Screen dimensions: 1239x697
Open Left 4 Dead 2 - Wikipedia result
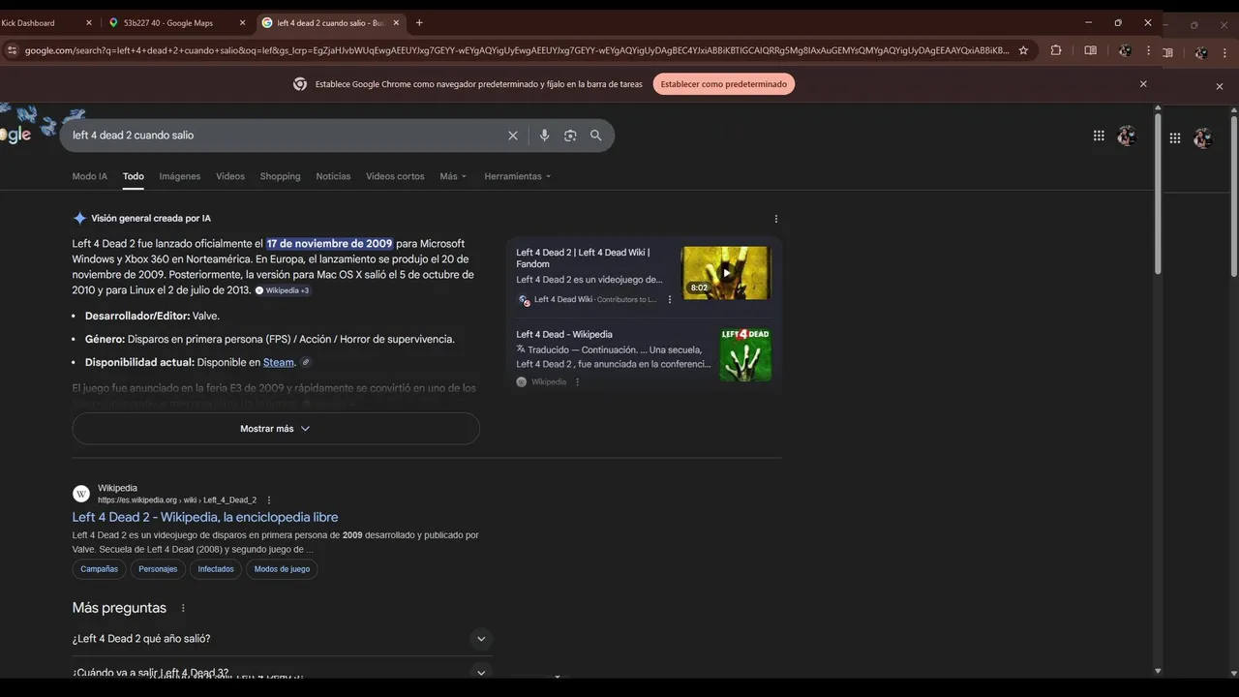(205, 517)
